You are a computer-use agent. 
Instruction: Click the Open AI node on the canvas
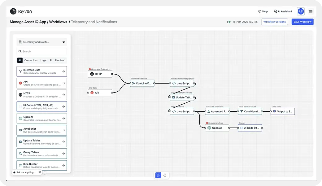click(x=217, y=128)
